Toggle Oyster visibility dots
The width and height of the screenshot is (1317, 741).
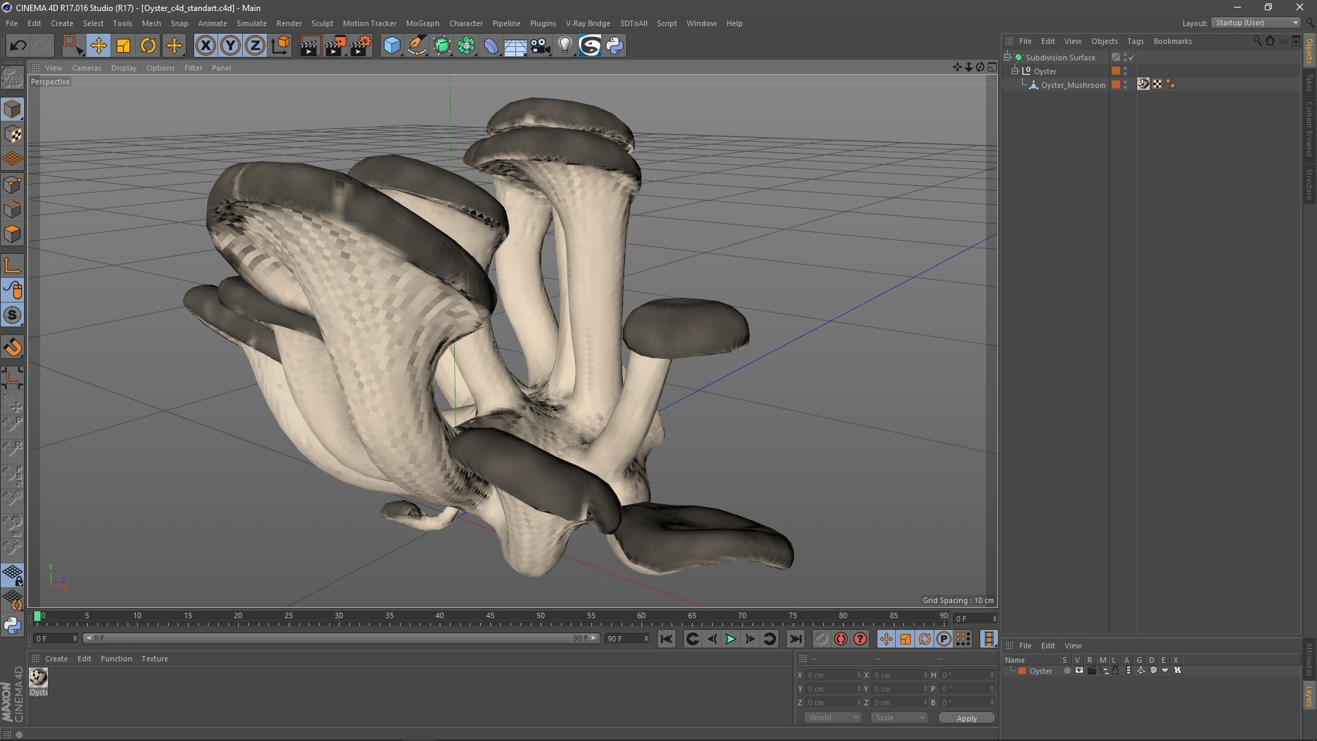[1126, 71]
